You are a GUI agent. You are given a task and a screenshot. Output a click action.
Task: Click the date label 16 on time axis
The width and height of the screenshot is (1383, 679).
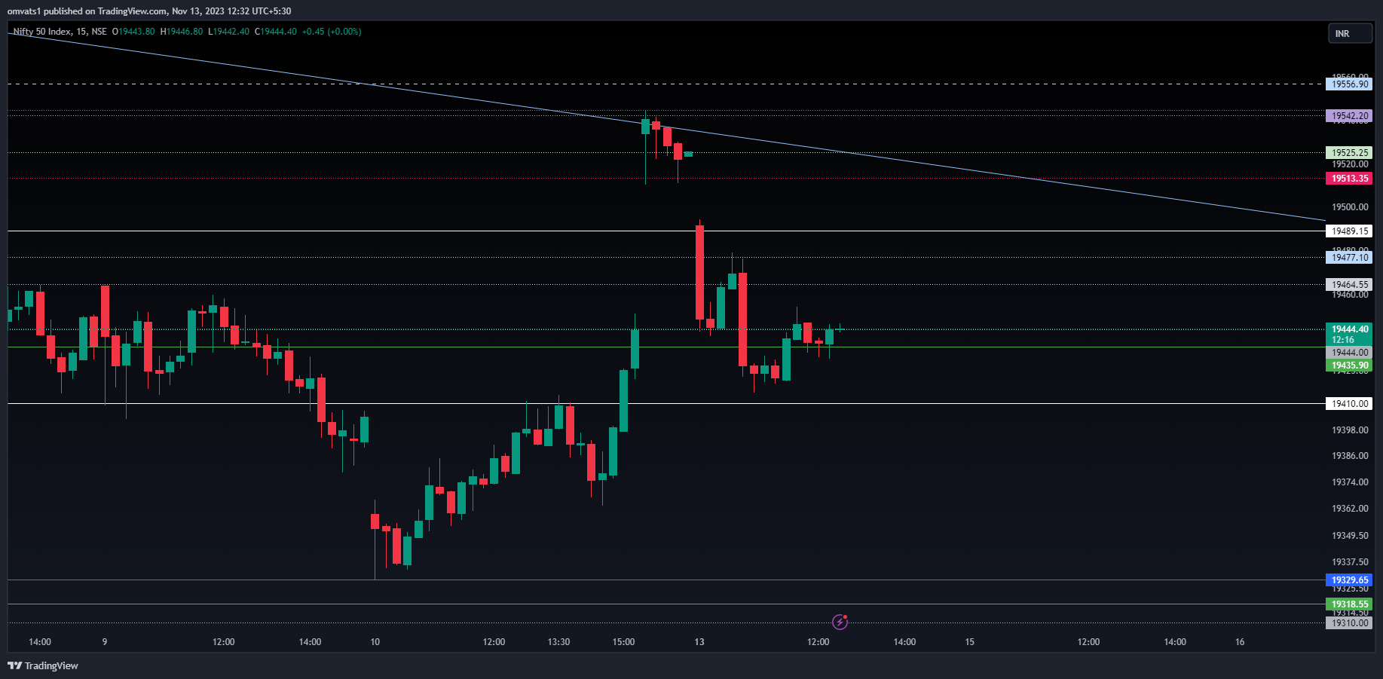point(1240,642)
